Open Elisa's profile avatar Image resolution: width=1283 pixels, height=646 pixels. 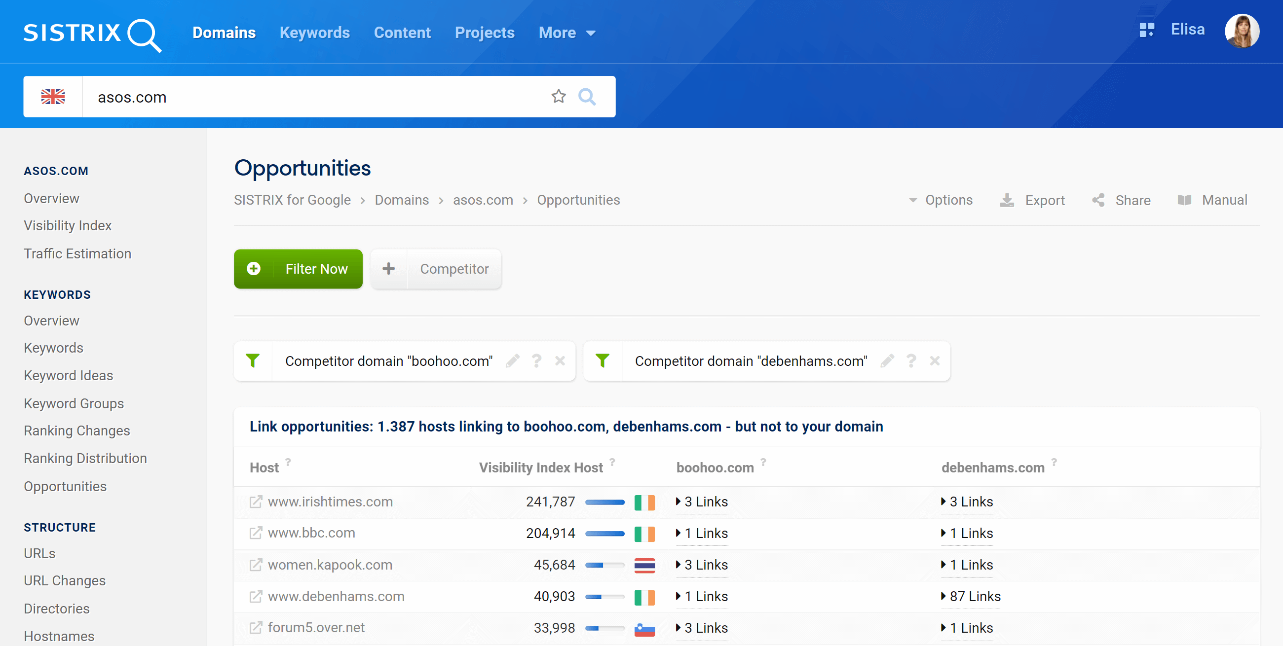pyautogui.click(x=1242, y=31)
